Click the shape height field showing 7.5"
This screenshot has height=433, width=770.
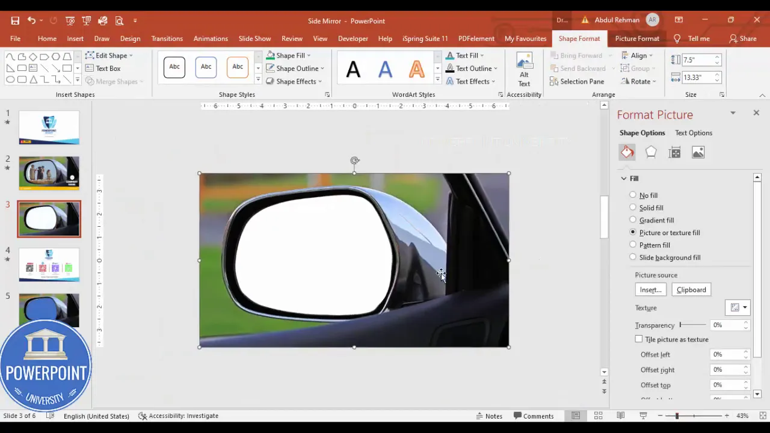click(700, 60)
